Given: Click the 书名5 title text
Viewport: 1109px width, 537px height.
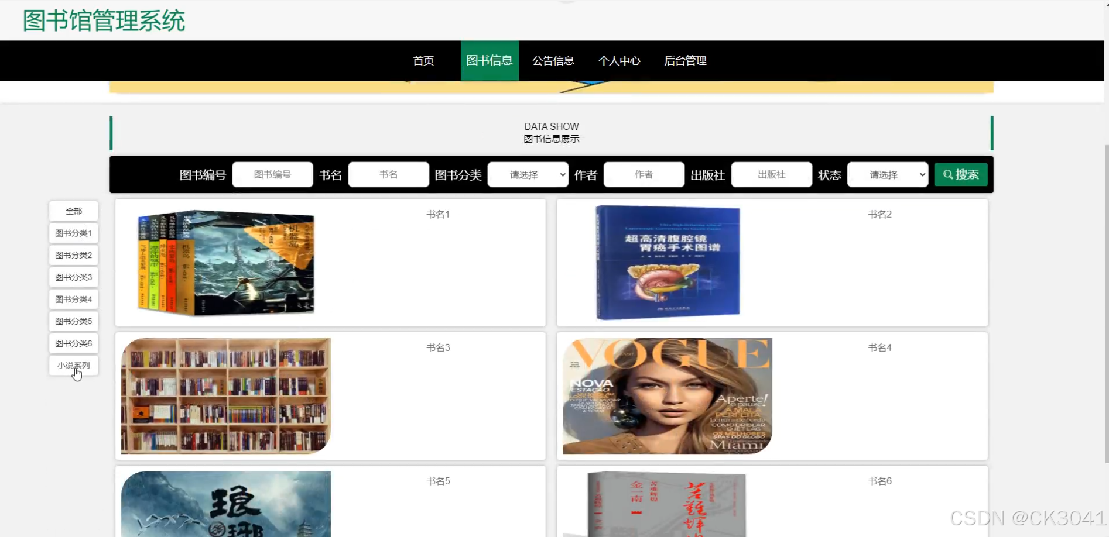Looking at the screenshot, I should tap(438, 481).
